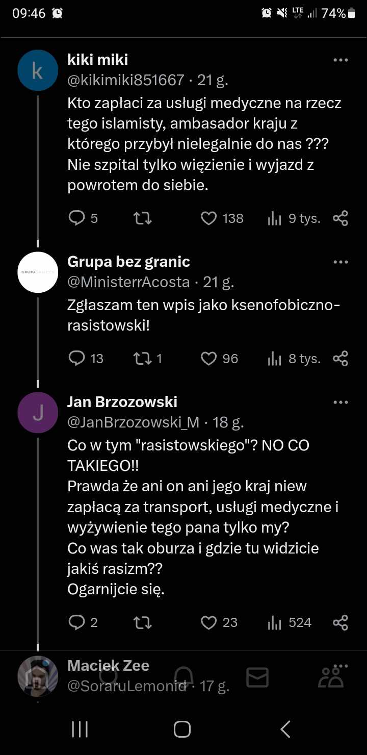Reply to Grupa bez granic's post
The image size is (367, 755).
(76, 359)
